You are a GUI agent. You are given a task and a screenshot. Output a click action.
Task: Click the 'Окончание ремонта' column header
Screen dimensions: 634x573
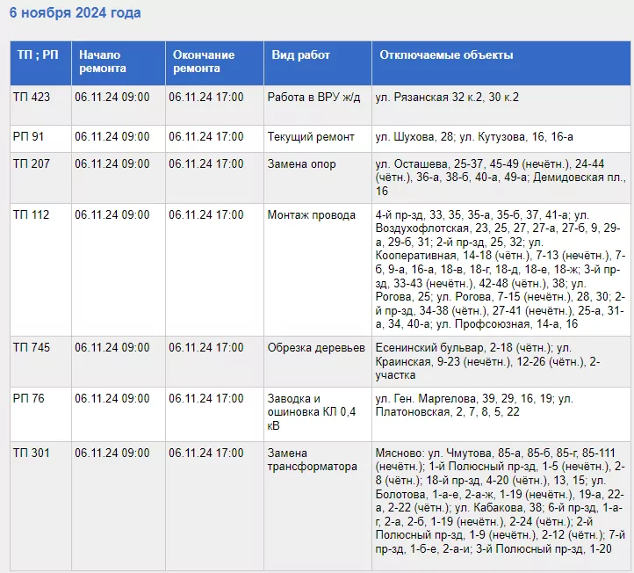[215, 63]
